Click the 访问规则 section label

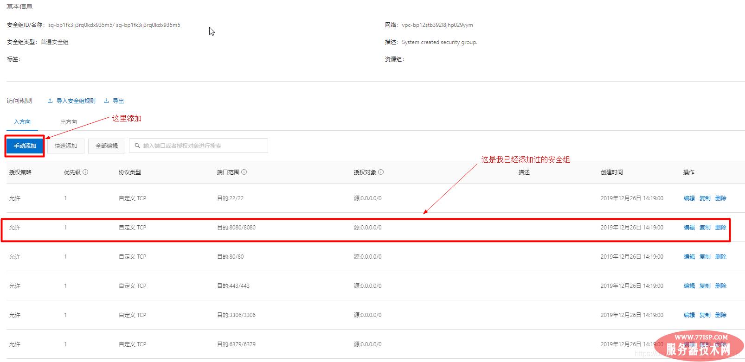[19, 101]
